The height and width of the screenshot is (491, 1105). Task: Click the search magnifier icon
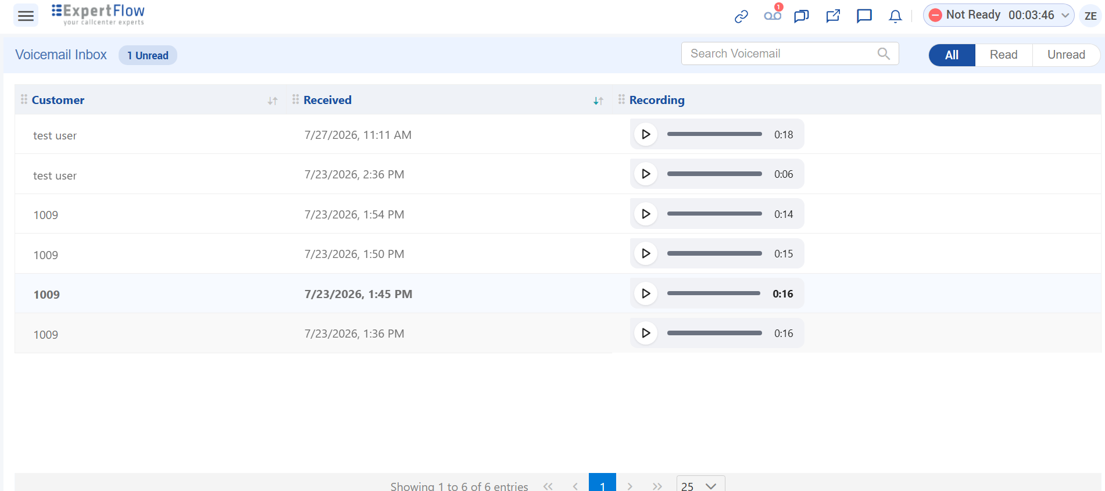pos(884,53)
